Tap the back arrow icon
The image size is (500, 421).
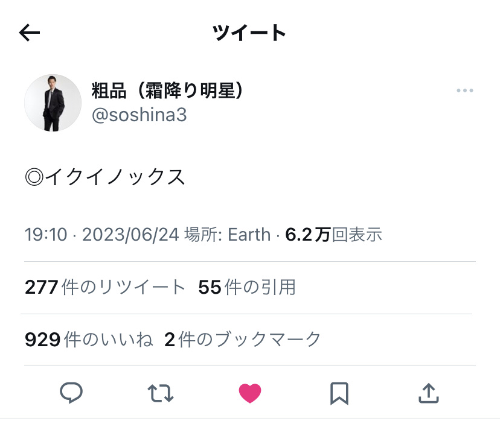coord(30,33)
